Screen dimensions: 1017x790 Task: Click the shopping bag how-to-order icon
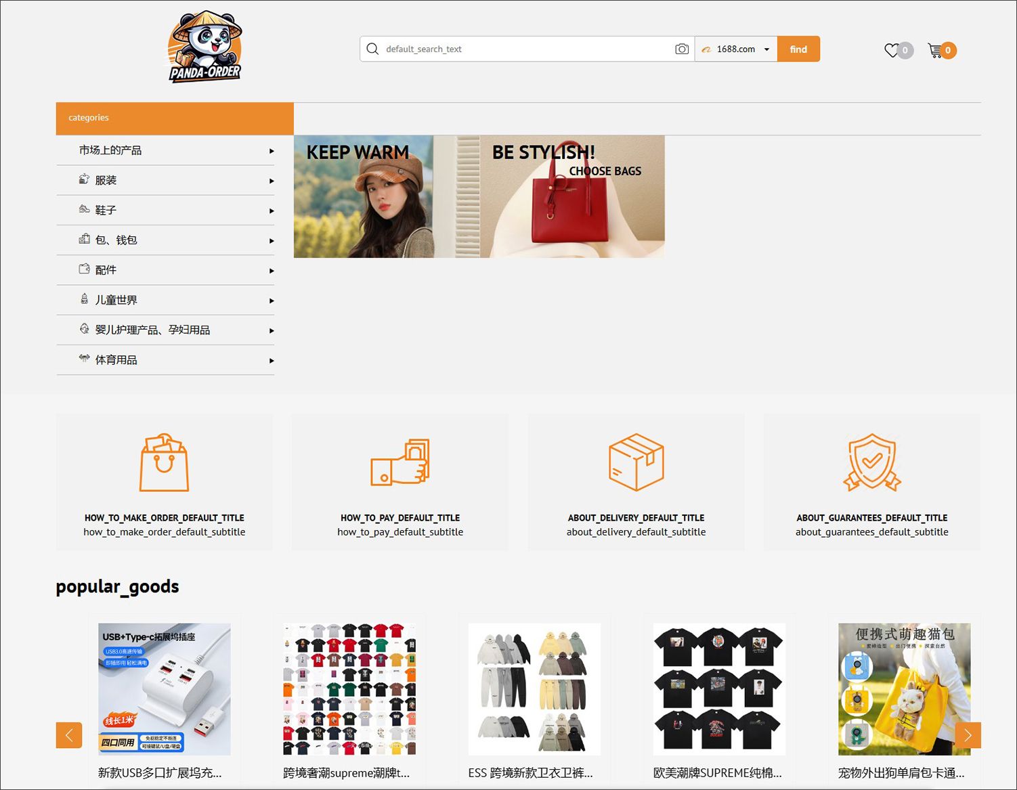164,462
